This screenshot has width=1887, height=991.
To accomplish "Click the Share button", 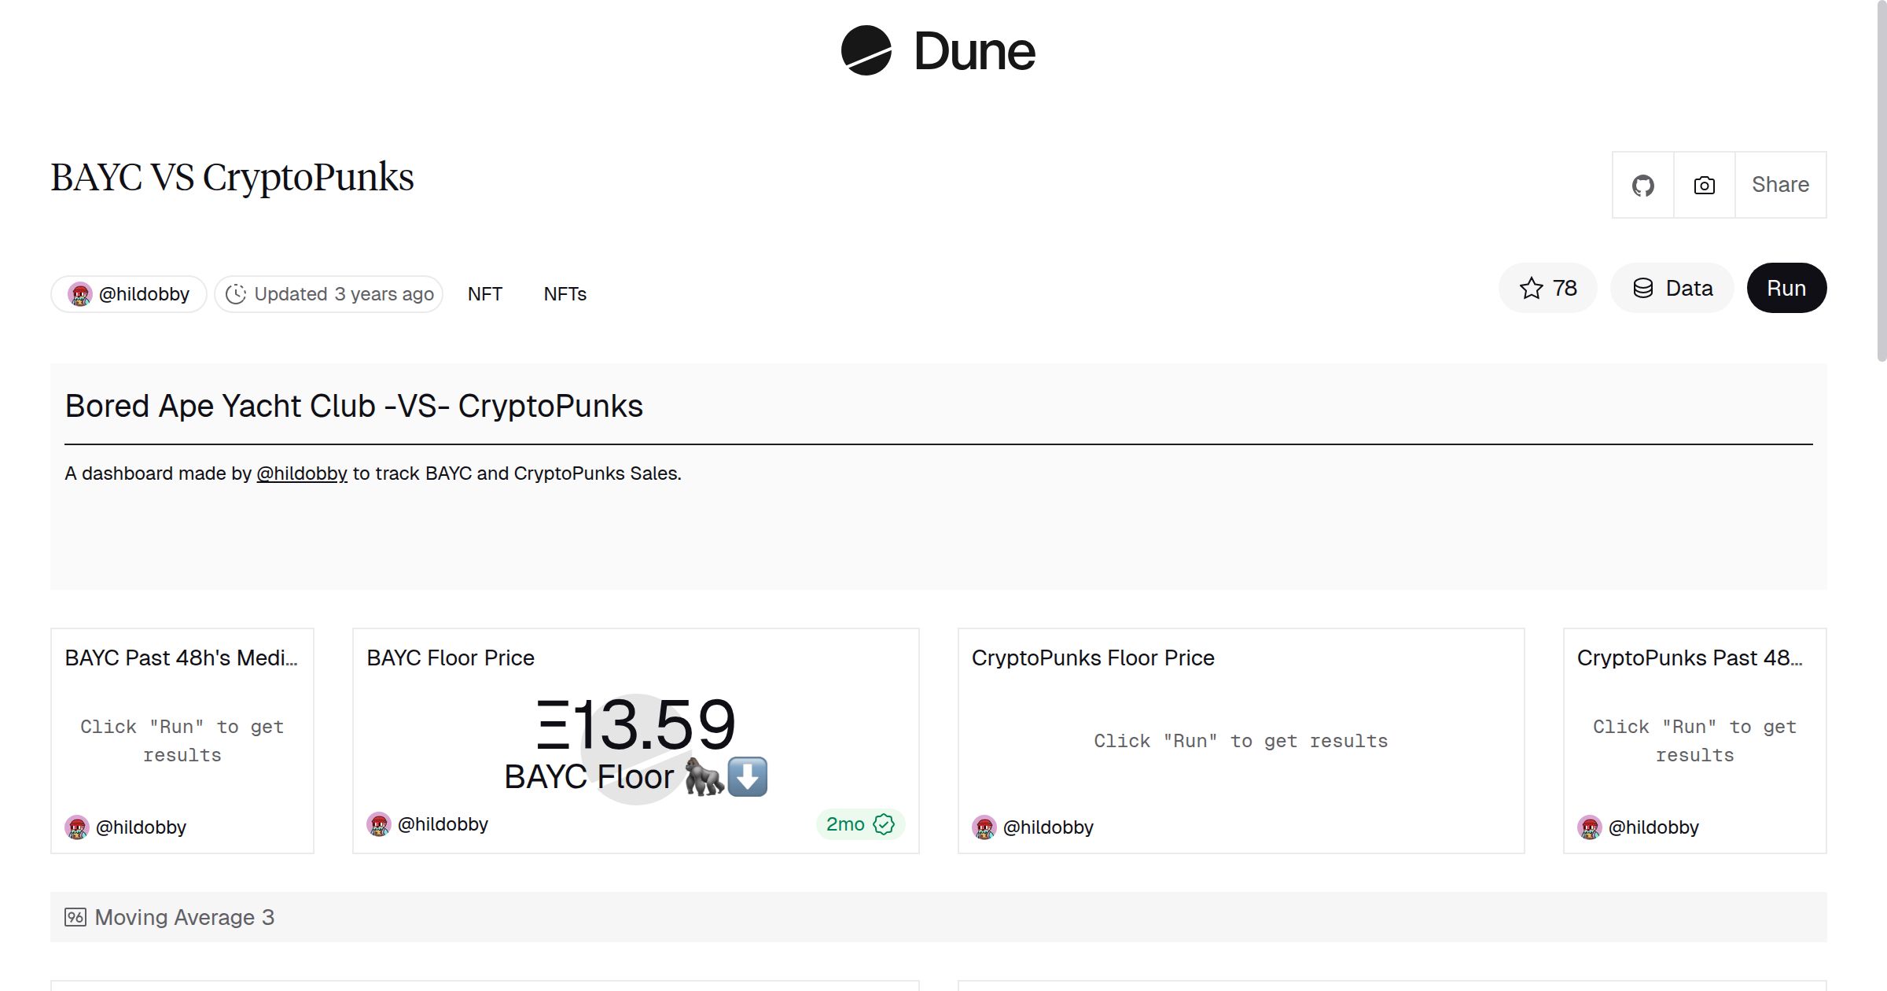I will point(1780,185).
